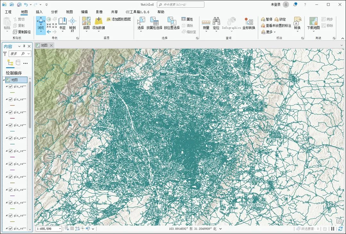This screenshot has height=234, width=346.
Task: Open the 属性 attributes pane
Action: point(187,19)
